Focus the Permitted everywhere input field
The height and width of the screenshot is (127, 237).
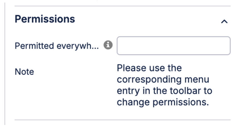tap(173, 46)
